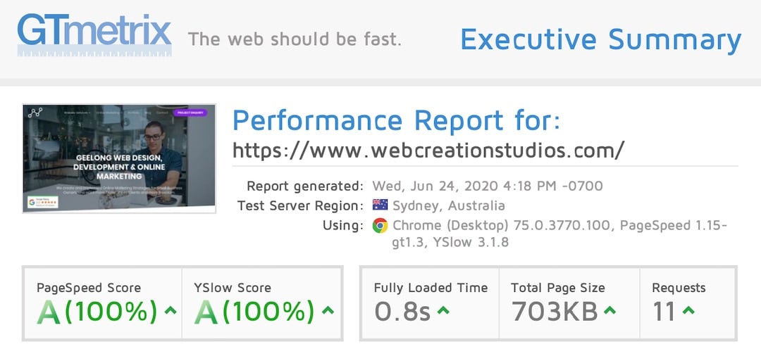Screen dimensions: 761x356
Task: Click the Australian flag icon
Action: (380, 205)
